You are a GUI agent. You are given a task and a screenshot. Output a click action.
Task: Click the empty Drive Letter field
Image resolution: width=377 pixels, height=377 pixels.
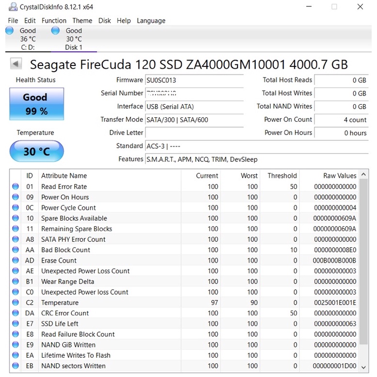(194, 133)
